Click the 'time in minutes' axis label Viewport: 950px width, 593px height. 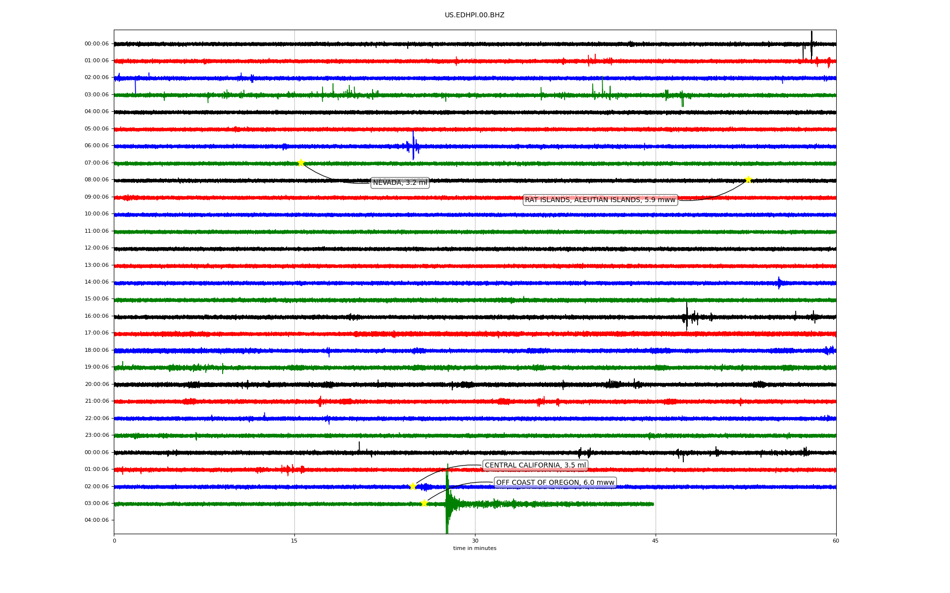(x=474, y=549)
